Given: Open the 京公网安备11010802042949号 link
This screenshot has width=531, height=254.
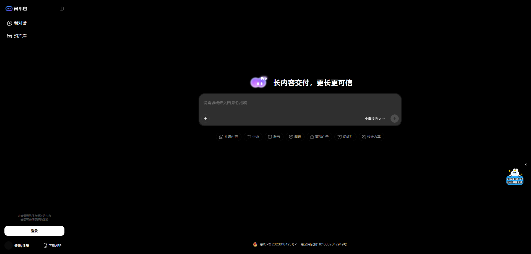Looking at the screenshot, I should (x=324, y=244).
